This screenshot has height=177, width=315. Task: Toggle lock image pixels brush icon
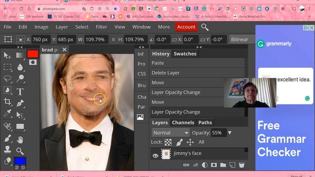pos(179,142)
